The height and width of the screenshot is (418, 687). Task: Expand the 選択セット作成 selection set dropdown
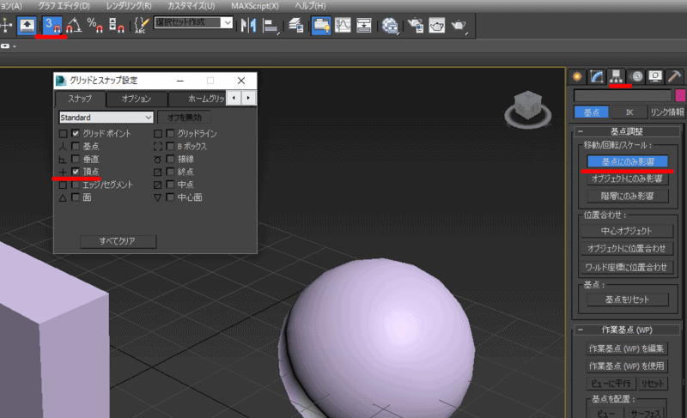click(x=228, y=23)
